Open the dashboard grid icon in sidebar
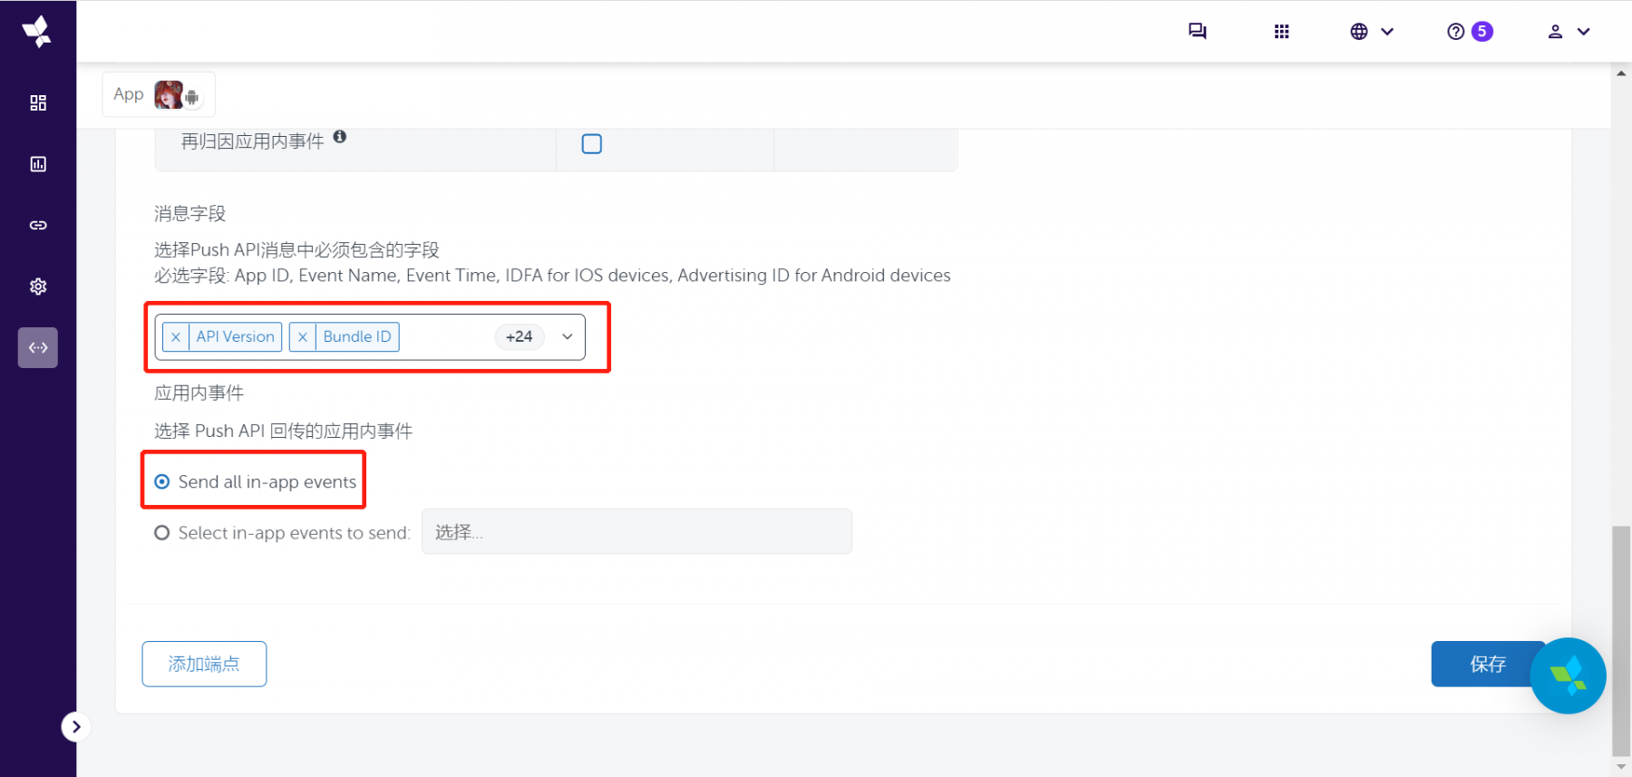This screenshot has width=1632, height=777. point(38,102)
